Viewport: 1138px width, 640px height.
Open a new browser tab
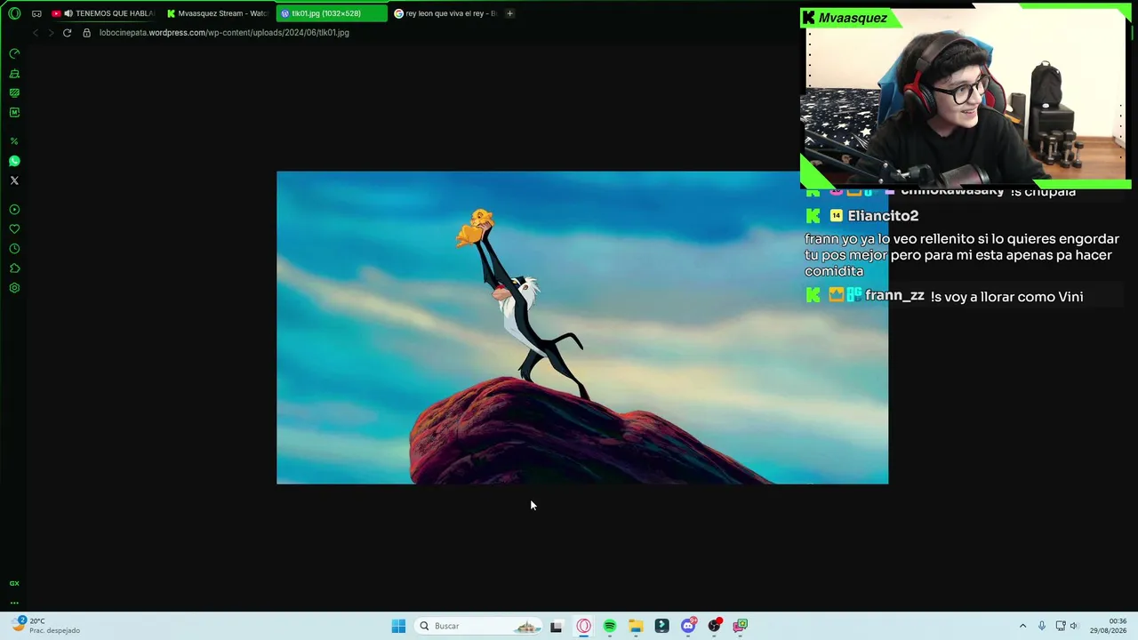(509, 13)
